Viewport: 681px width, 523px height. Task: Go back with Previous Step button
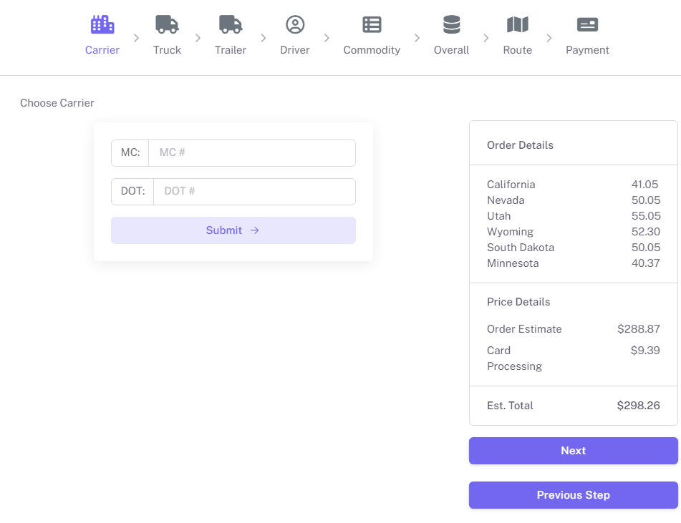tap(573, 495)
